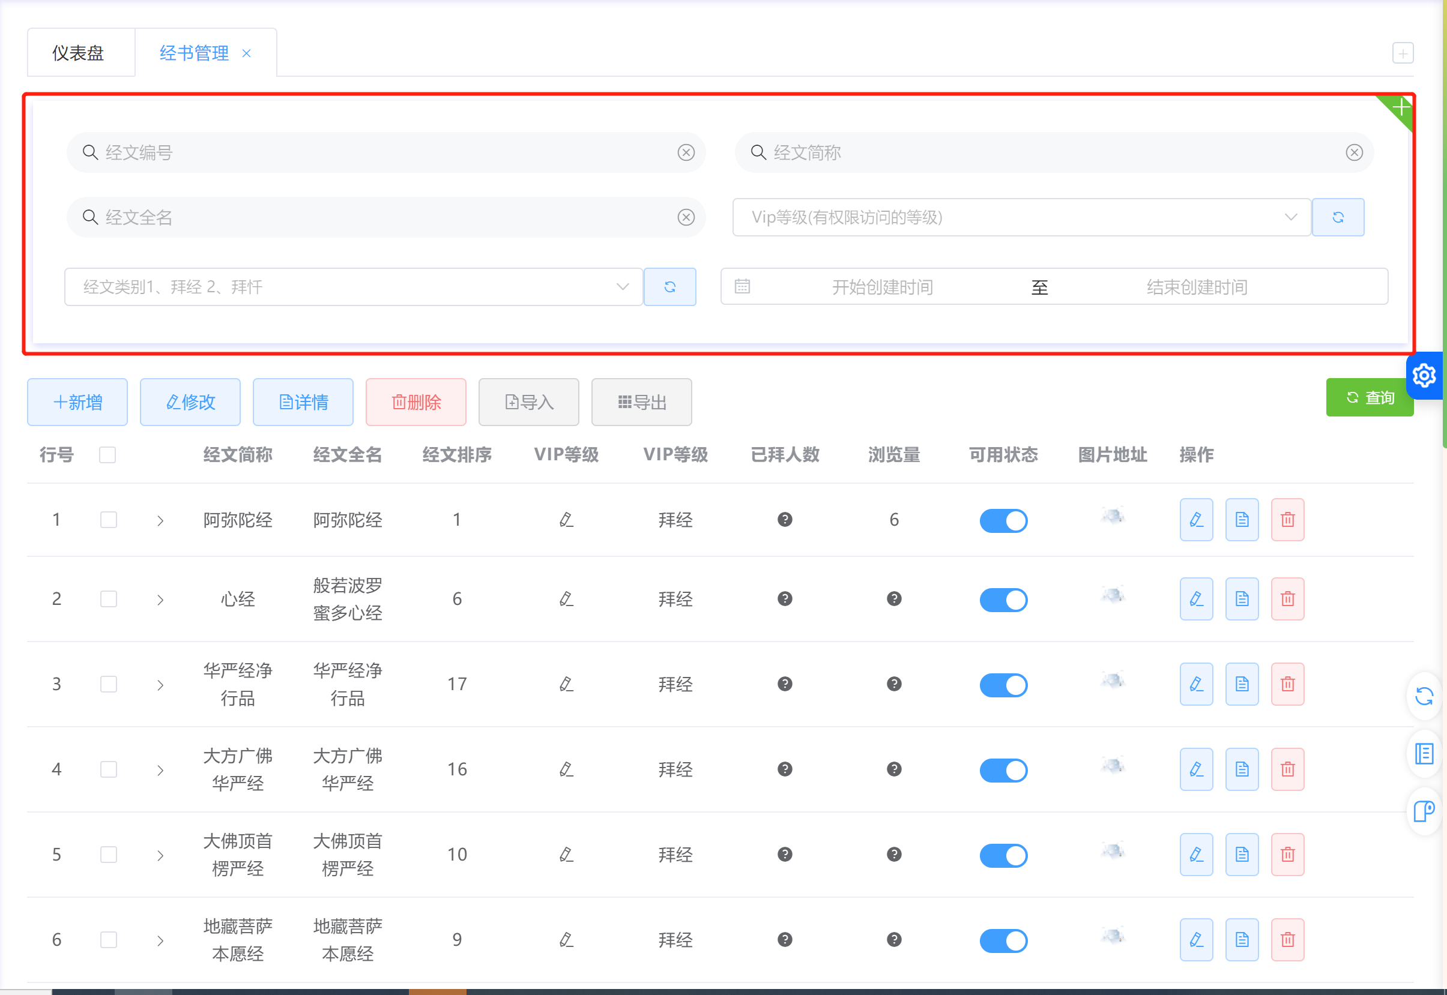The image size is (1447, 995).
Task: Expand row 2 心经 details
Action: click(160, 600)
